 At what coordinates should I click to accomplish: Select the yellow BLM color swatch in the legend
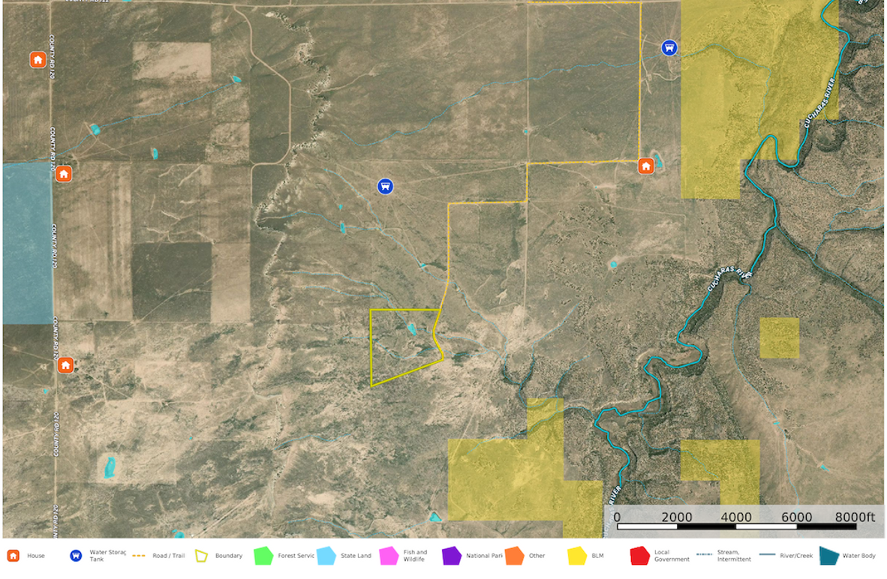578,556
